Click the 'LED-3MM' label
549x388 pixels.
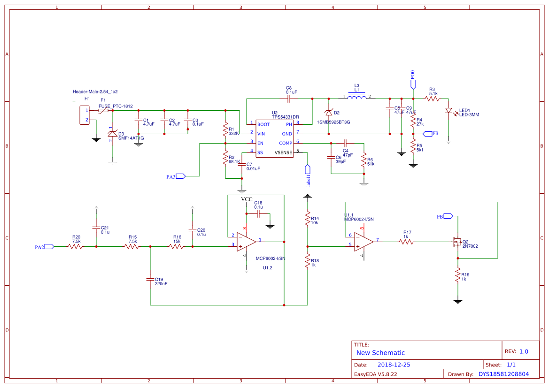click(x=469, y=115)
